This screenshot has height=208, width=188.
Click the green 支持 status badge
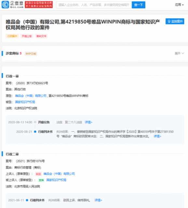pyautogui.click(x=41, y=180)
